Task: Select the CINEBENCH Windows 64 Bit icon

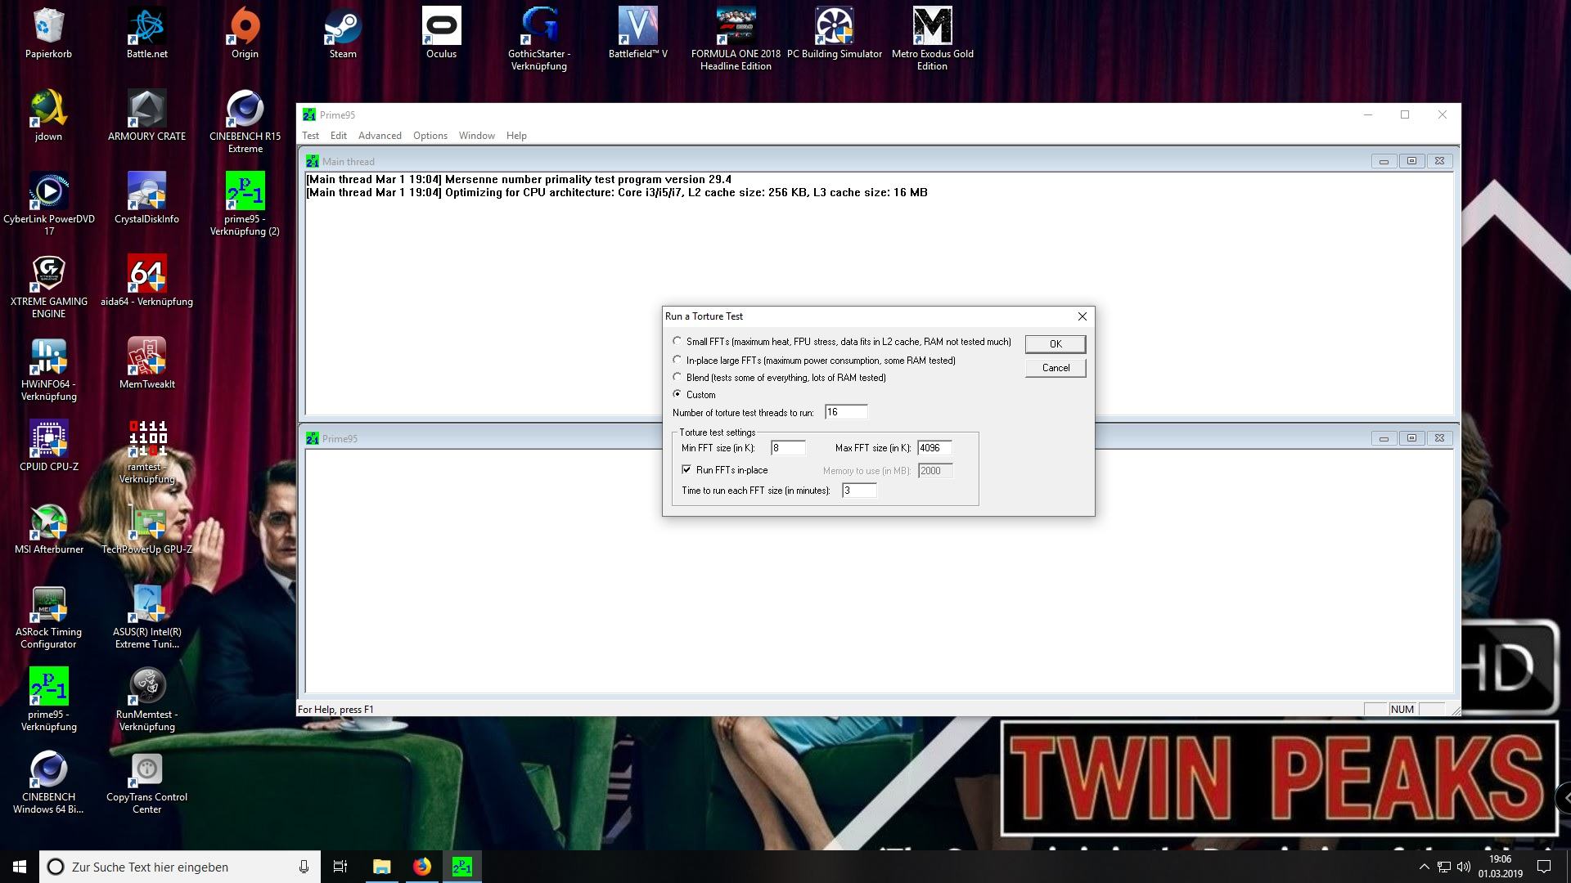Action: 49,782
